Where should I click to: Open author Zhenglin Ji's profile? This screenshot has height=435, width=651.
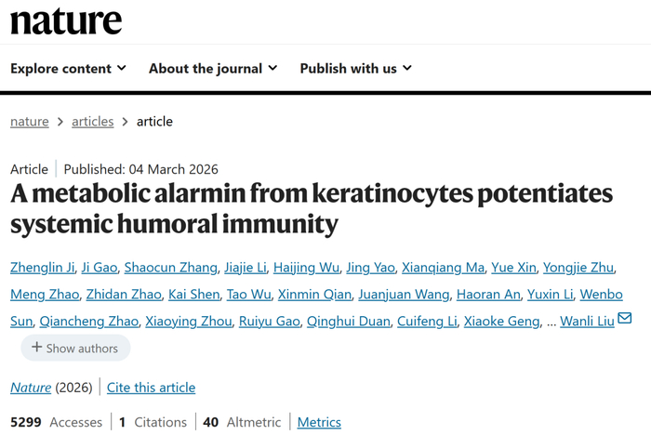click(x=43, y=268)
